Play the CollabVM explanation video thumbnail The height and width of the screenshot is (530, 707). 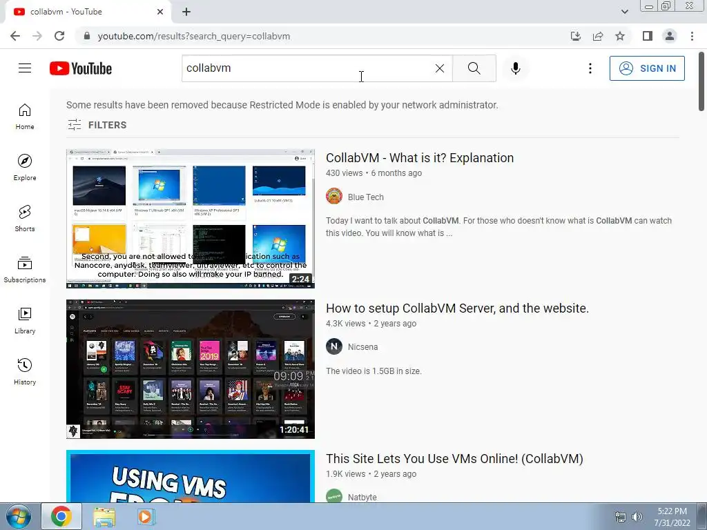tap(191, 219)
